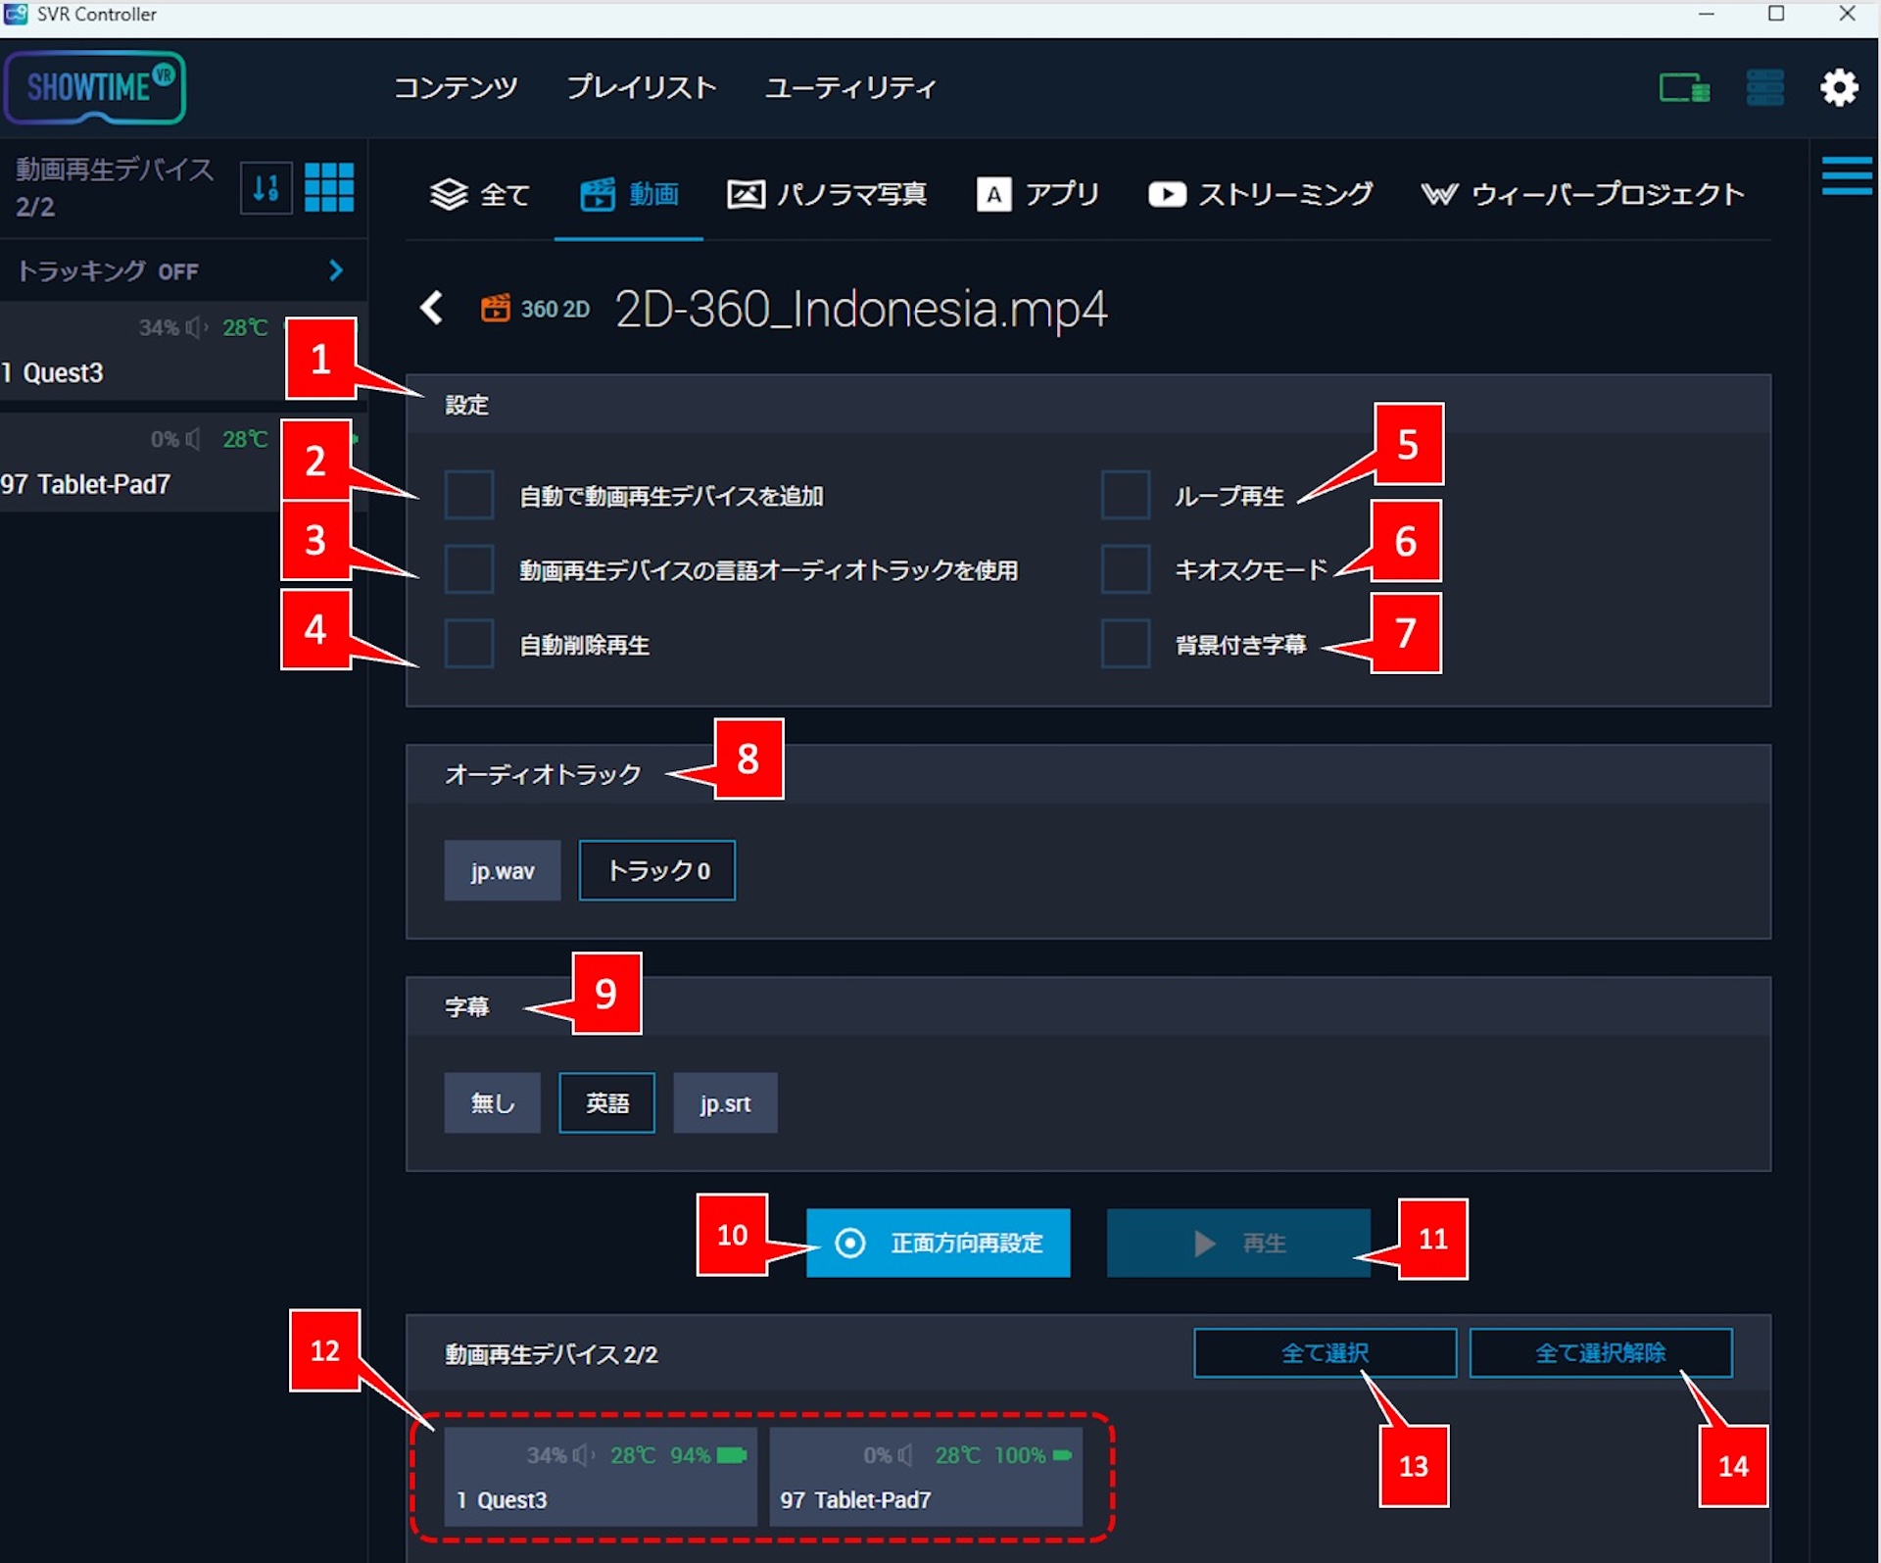Enable ループ再生 checkbox
Image resolution: width=1881 pixels, height=1563 pixels.
pos(1126,495)
